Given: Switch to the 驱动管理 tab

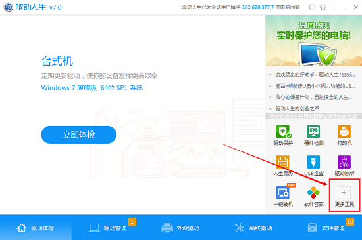Looking at the screenshot, I should point(108,228).
